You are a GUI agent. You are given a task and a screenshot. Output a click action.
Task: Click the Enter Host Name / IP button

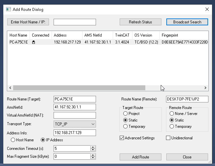click(x=28, y=22)
